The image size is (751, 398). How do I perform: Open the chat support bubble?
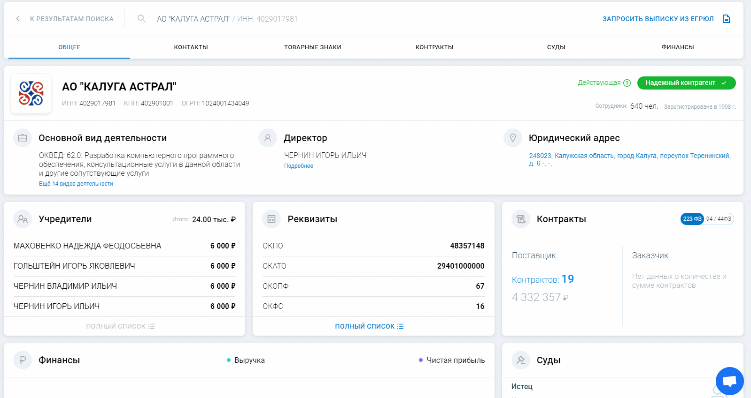point(729,381)
